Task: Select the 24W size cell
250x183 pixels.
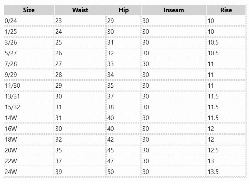Action: (x=11, y=172)
